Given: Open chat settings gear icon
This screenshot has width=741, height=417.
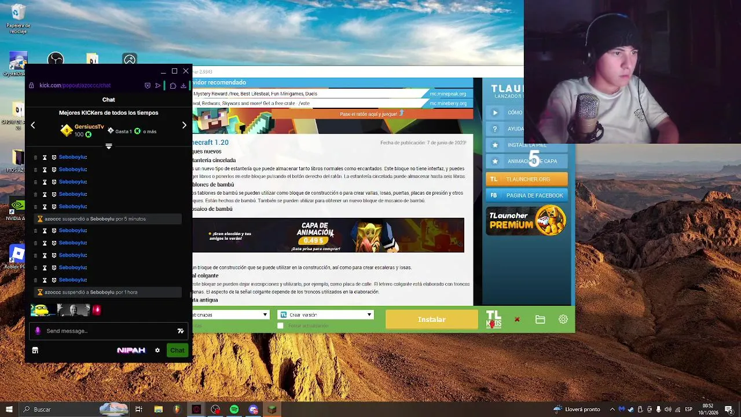Looking at the screenshot, I should 157,350.
